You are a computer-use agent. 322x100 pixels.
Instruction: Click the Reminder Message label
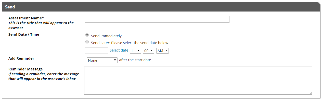[x=25, y=69]
